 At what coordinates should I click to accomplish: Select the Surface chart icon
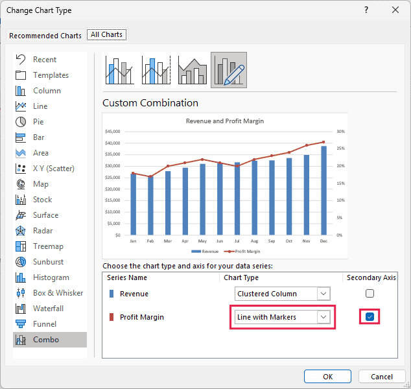click(x=21, y=215)
